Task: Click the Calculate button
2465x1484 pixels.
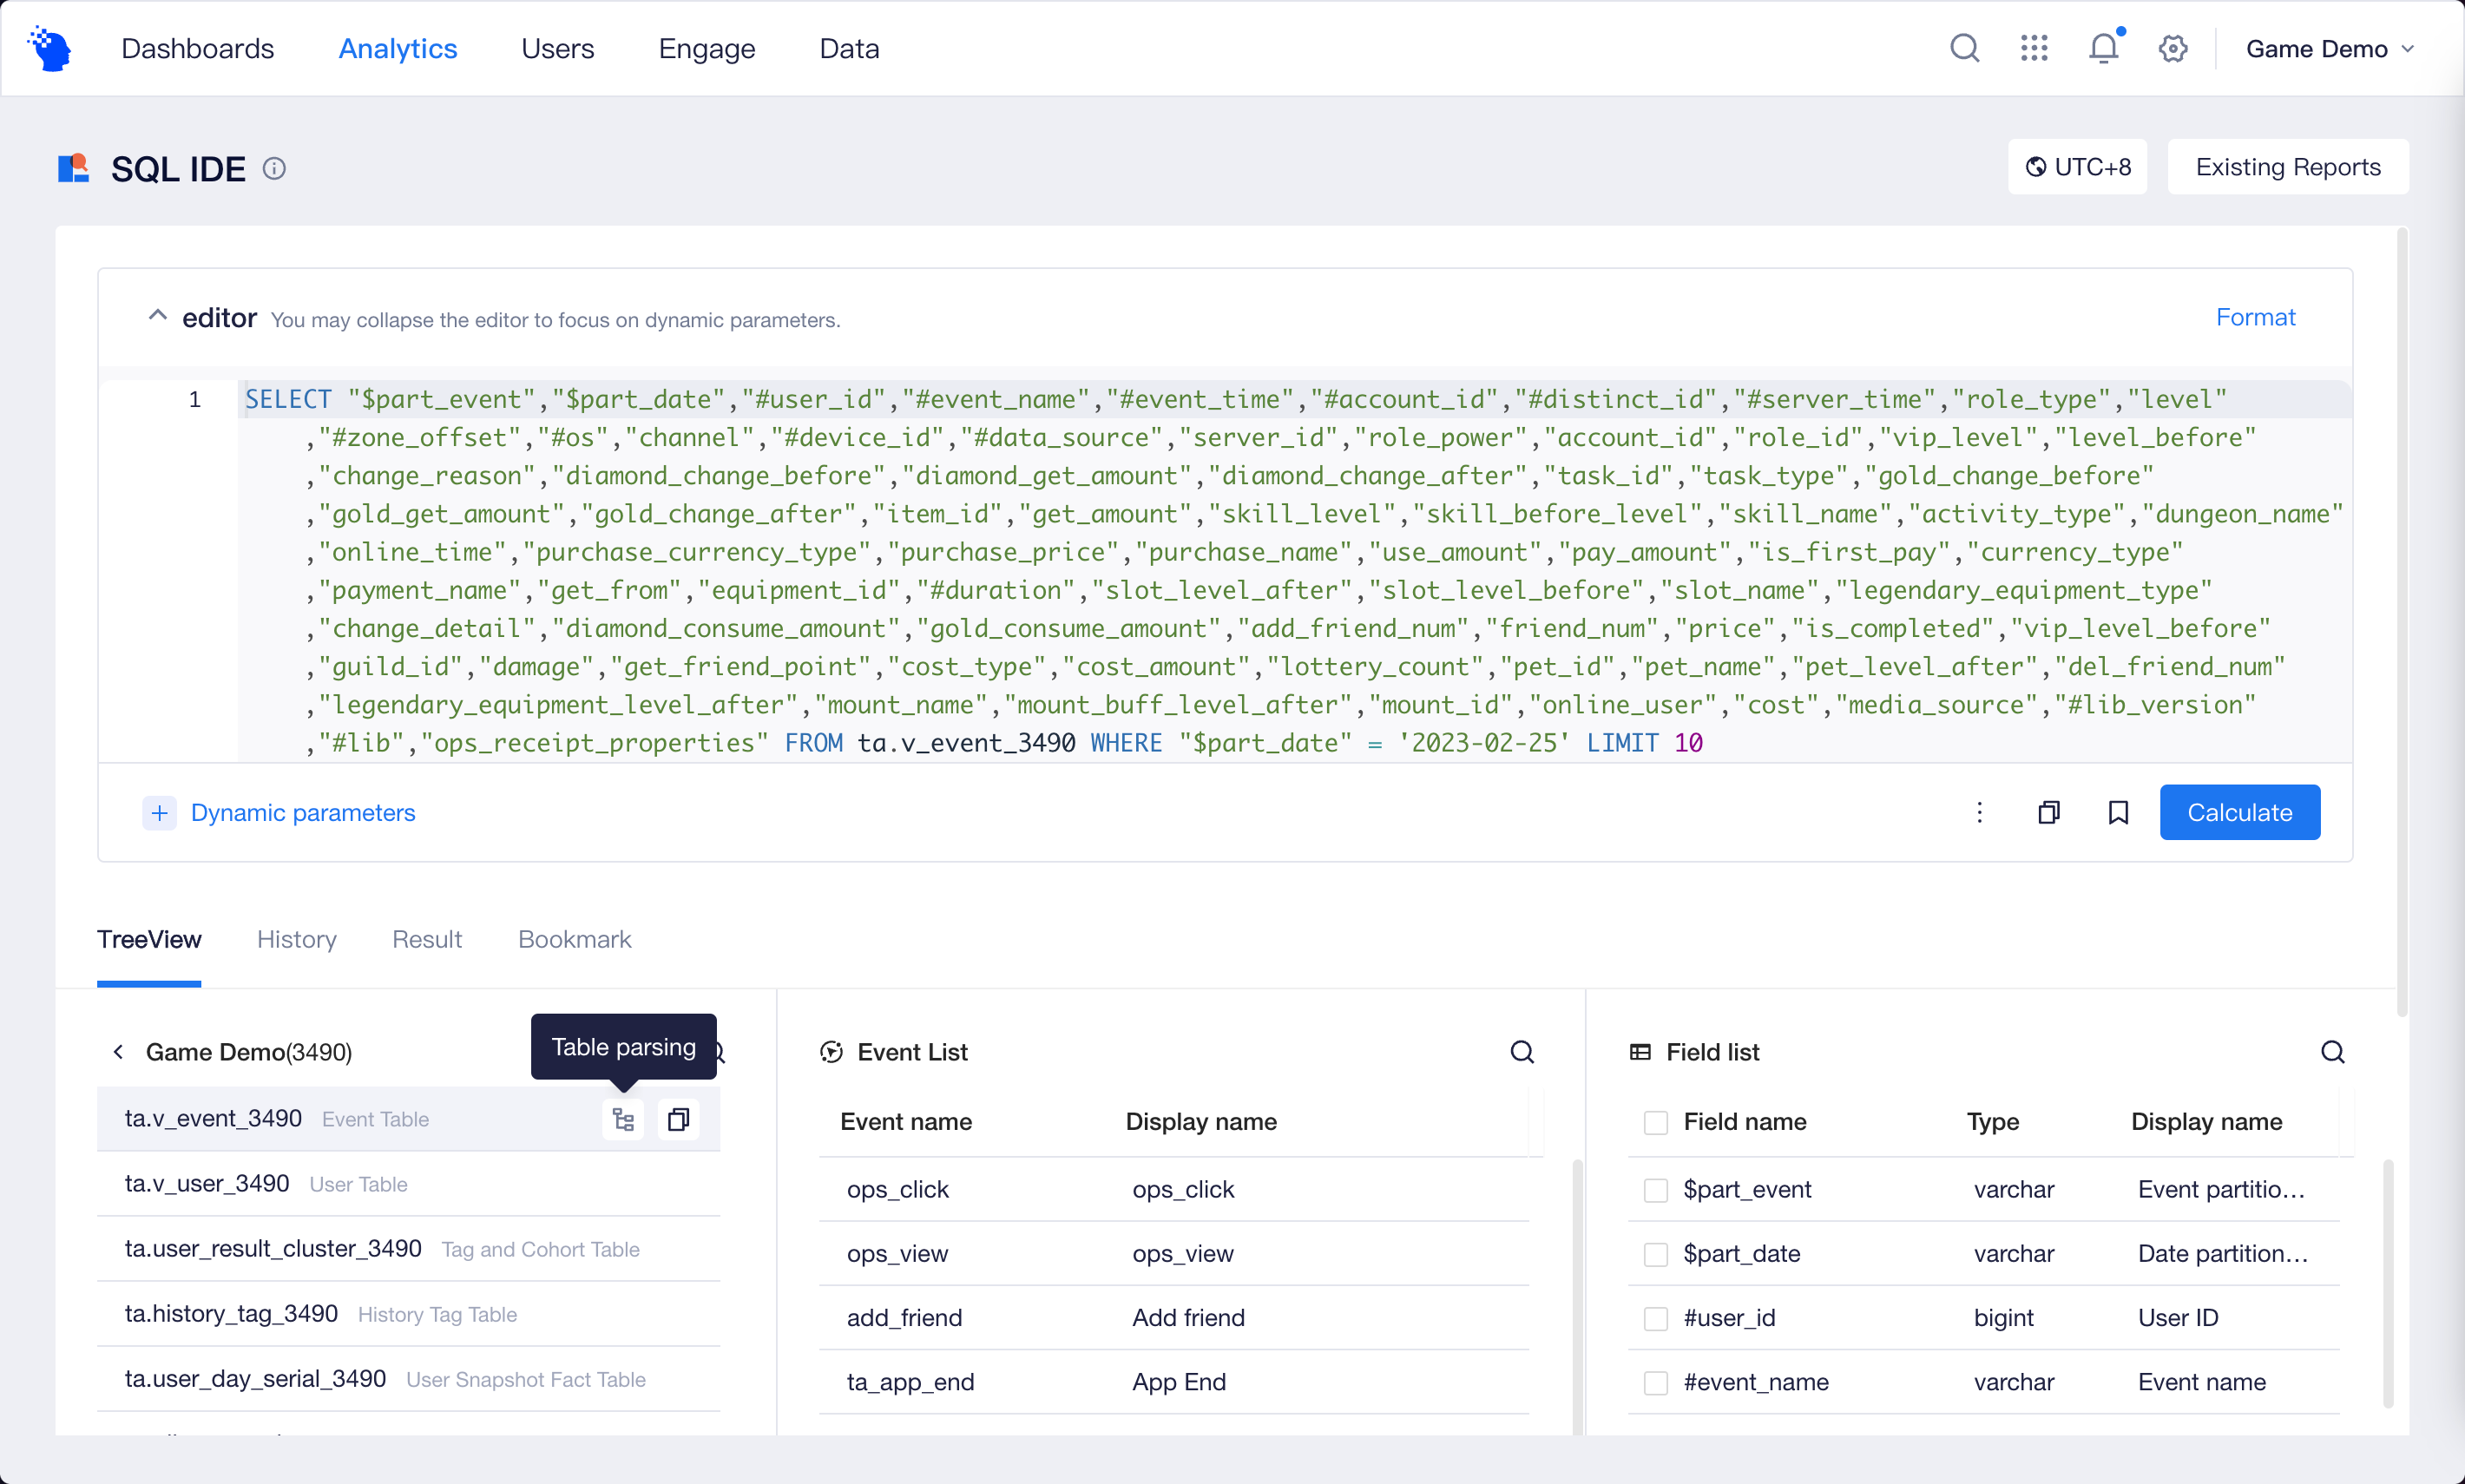Action: click(x=2239, y=812)
